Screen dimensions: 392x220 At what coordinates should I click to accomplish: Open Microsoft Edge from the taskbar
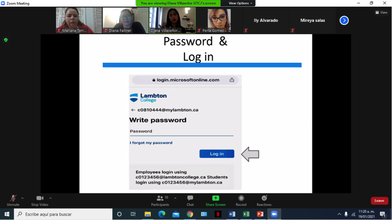tap(162, 214)
